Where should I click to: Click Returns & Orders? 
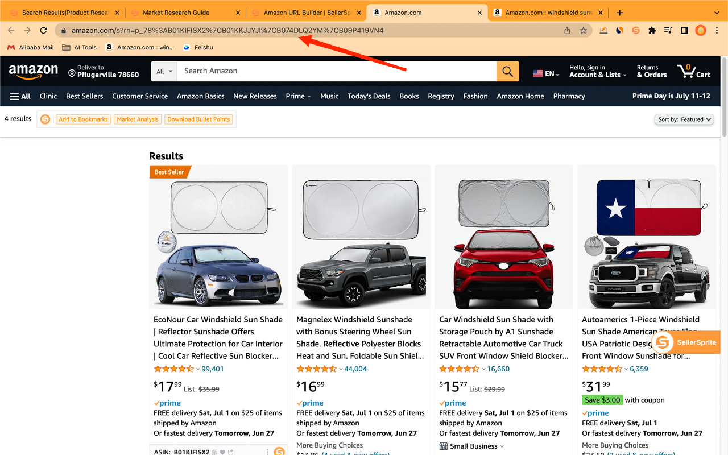(651, 71)
